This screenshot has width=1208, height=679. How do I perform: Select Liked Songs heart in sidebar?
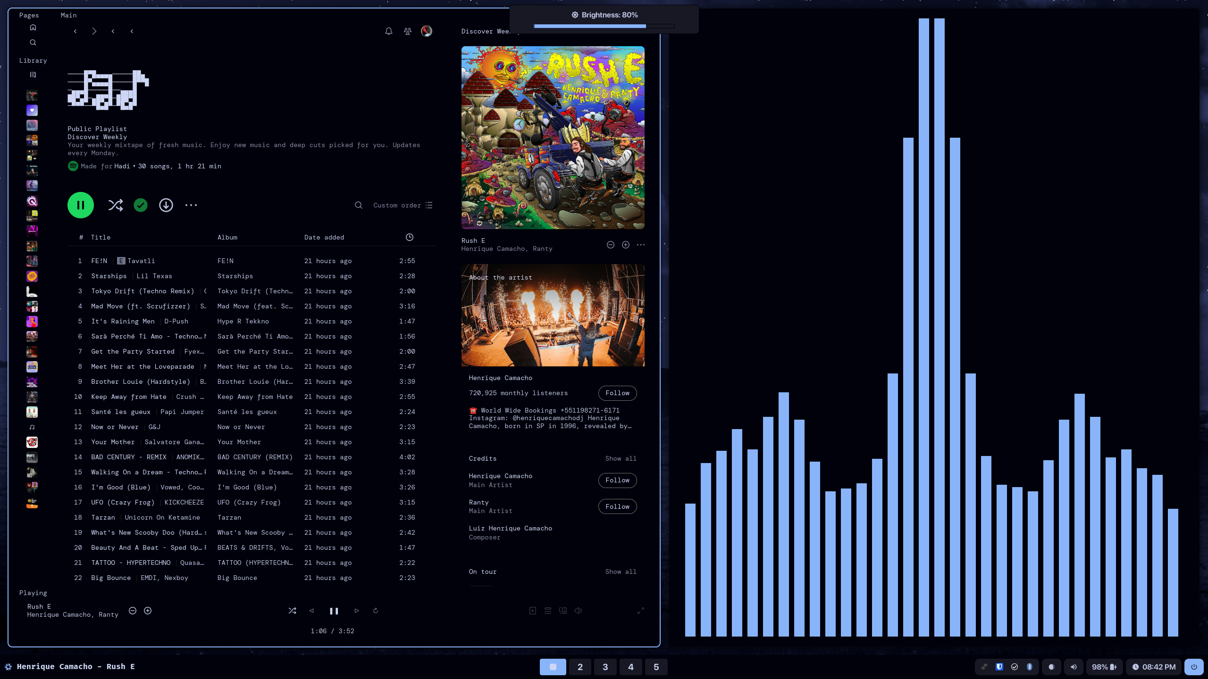coord(32,110)
